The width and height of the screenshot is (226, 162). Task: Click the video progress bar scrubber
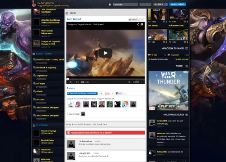[68, 79]
